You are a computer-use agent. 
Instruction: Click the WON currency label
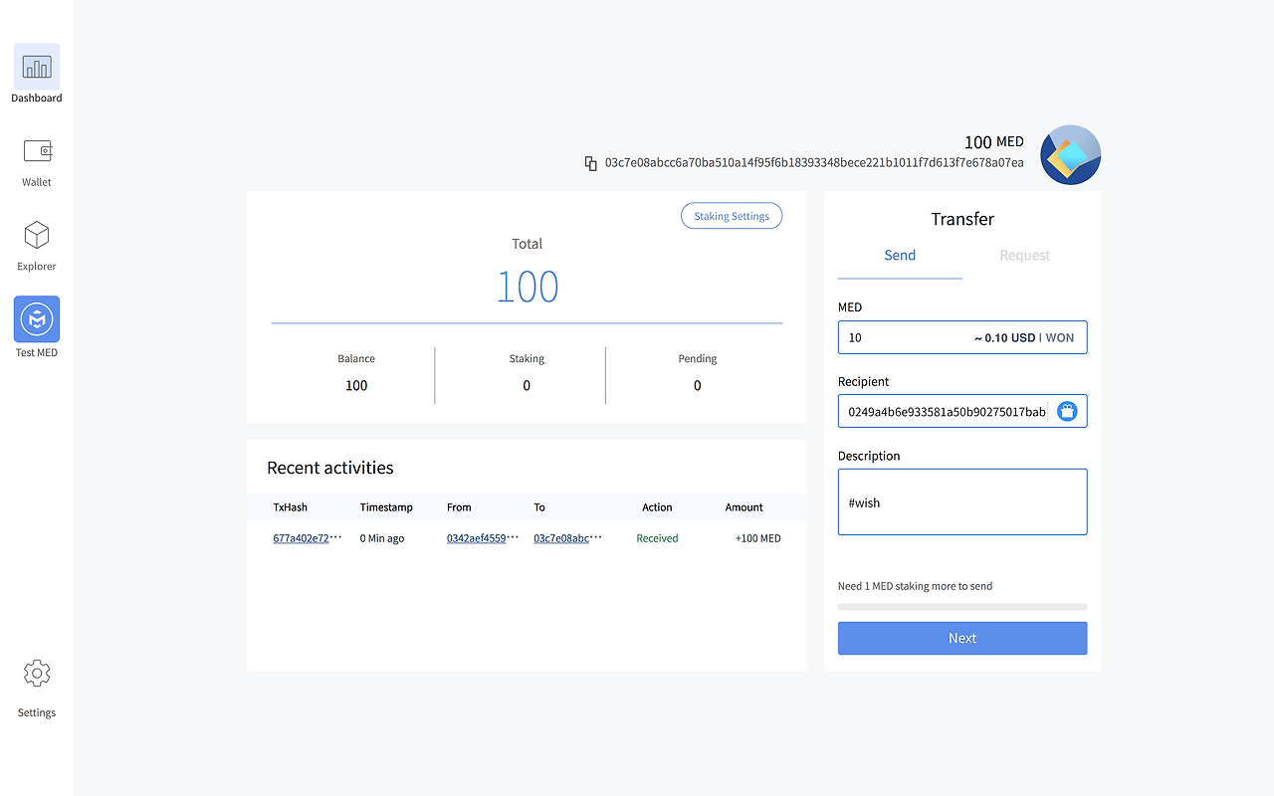(x=1059, y=338)
